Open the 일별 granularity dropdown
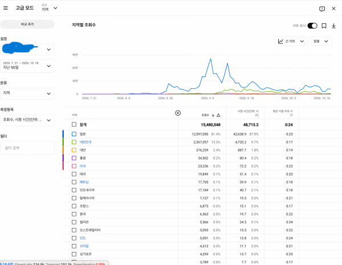The width and height of the screenshot is (342, 265). point(321,41)
